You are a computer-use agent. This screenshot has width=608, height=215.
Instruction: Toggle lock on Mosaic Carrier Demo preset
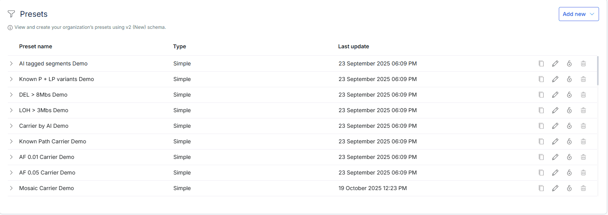[x=569, y=188]
